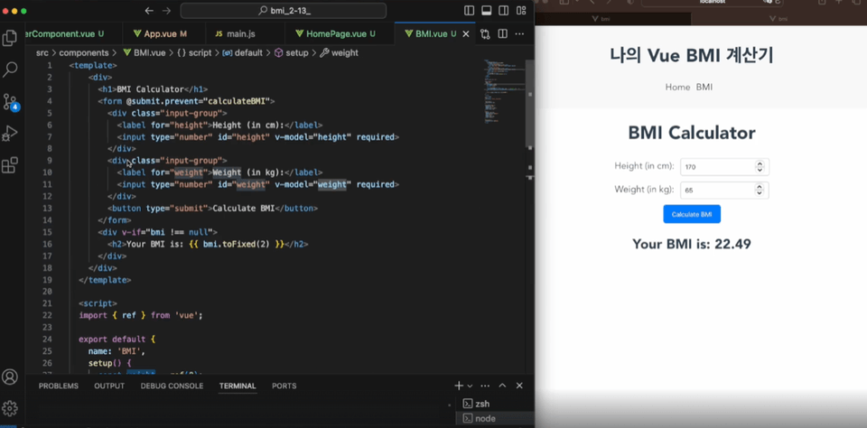The width and height of the screenshot is (867, 428).
Task: Open Source Control view with badge 4
Action: coord(10,102)
